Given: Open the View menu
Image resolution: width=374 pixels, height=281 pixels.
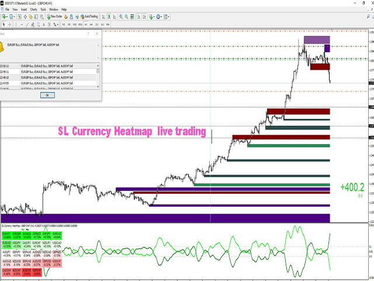Looking at the screenshot, I should tap(15, 9).
